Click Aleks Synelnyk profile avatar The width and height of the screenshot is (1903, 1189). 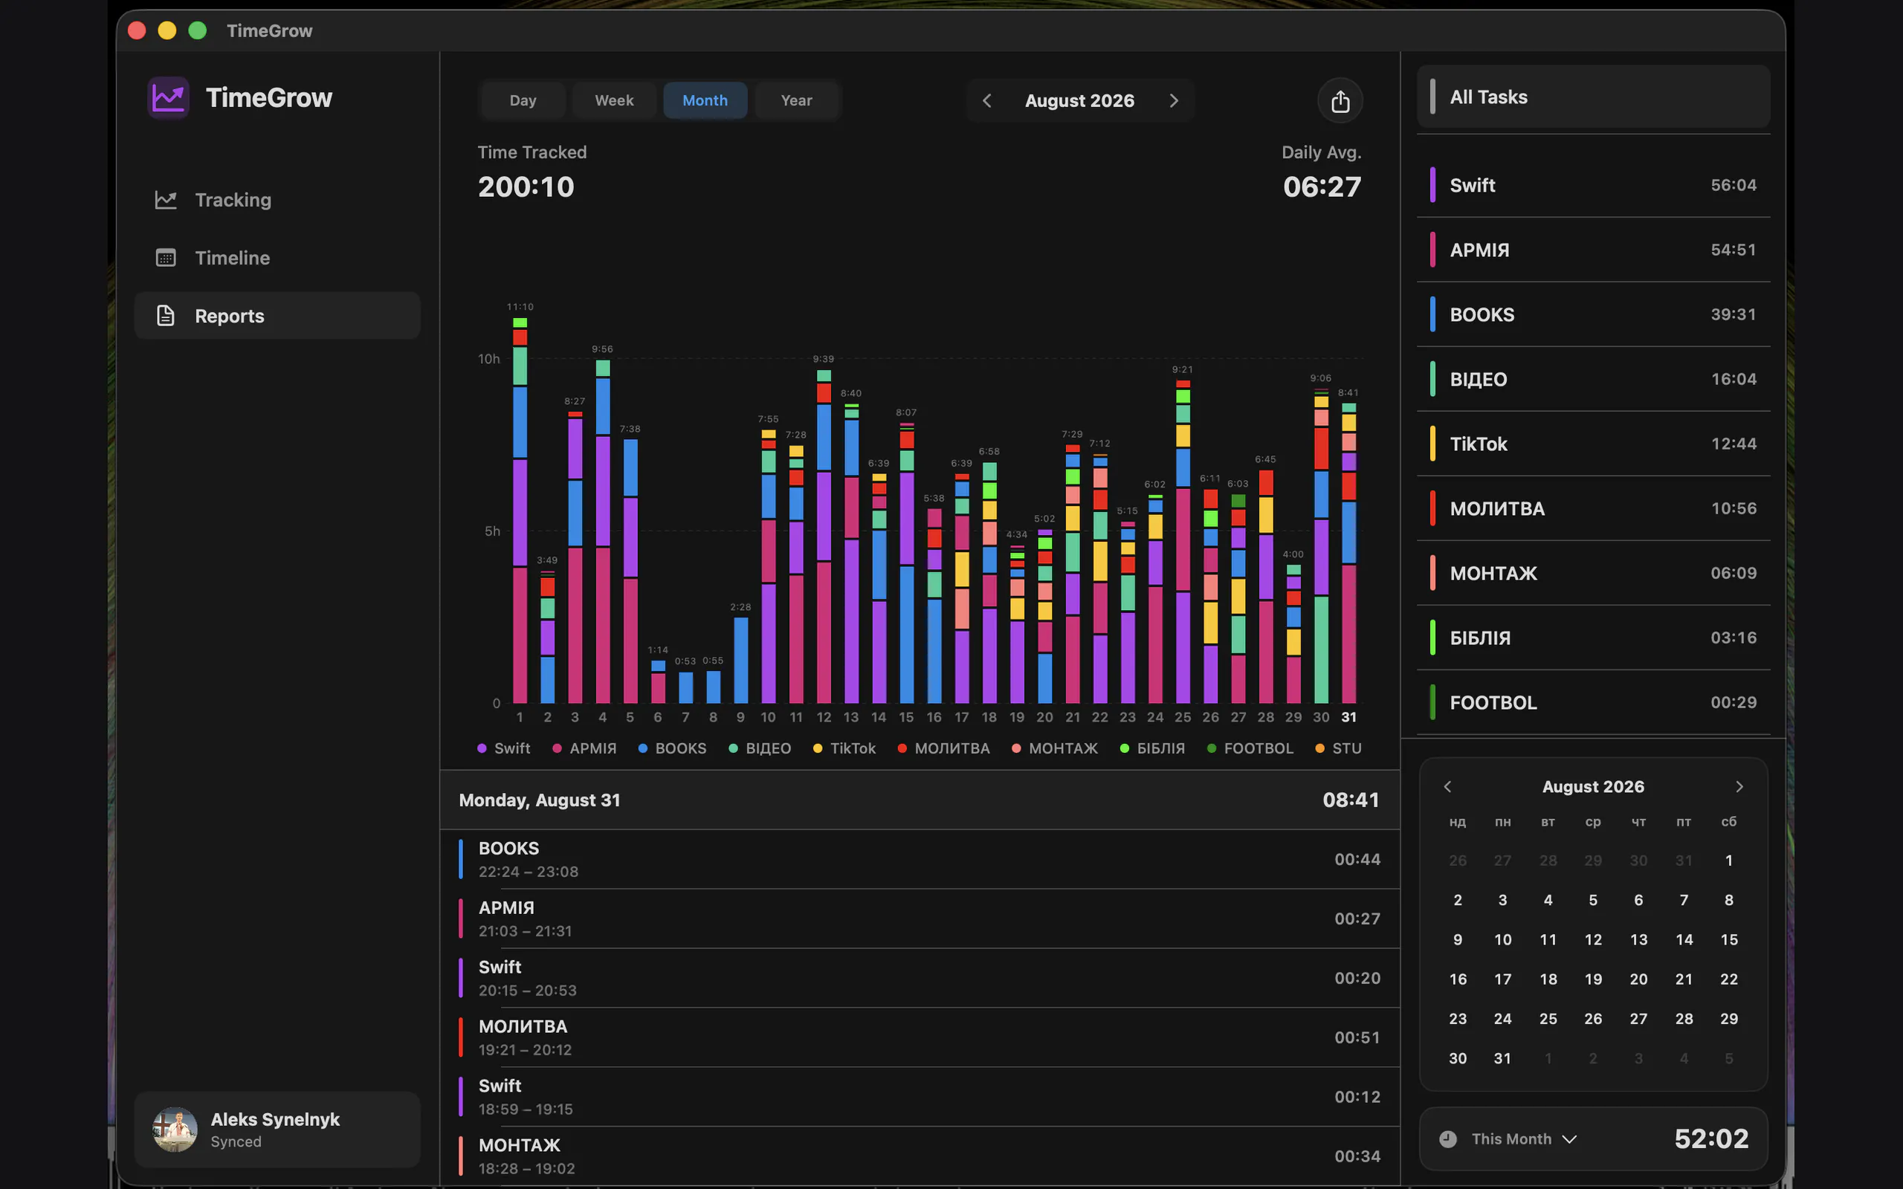(x=175, y=1130)
